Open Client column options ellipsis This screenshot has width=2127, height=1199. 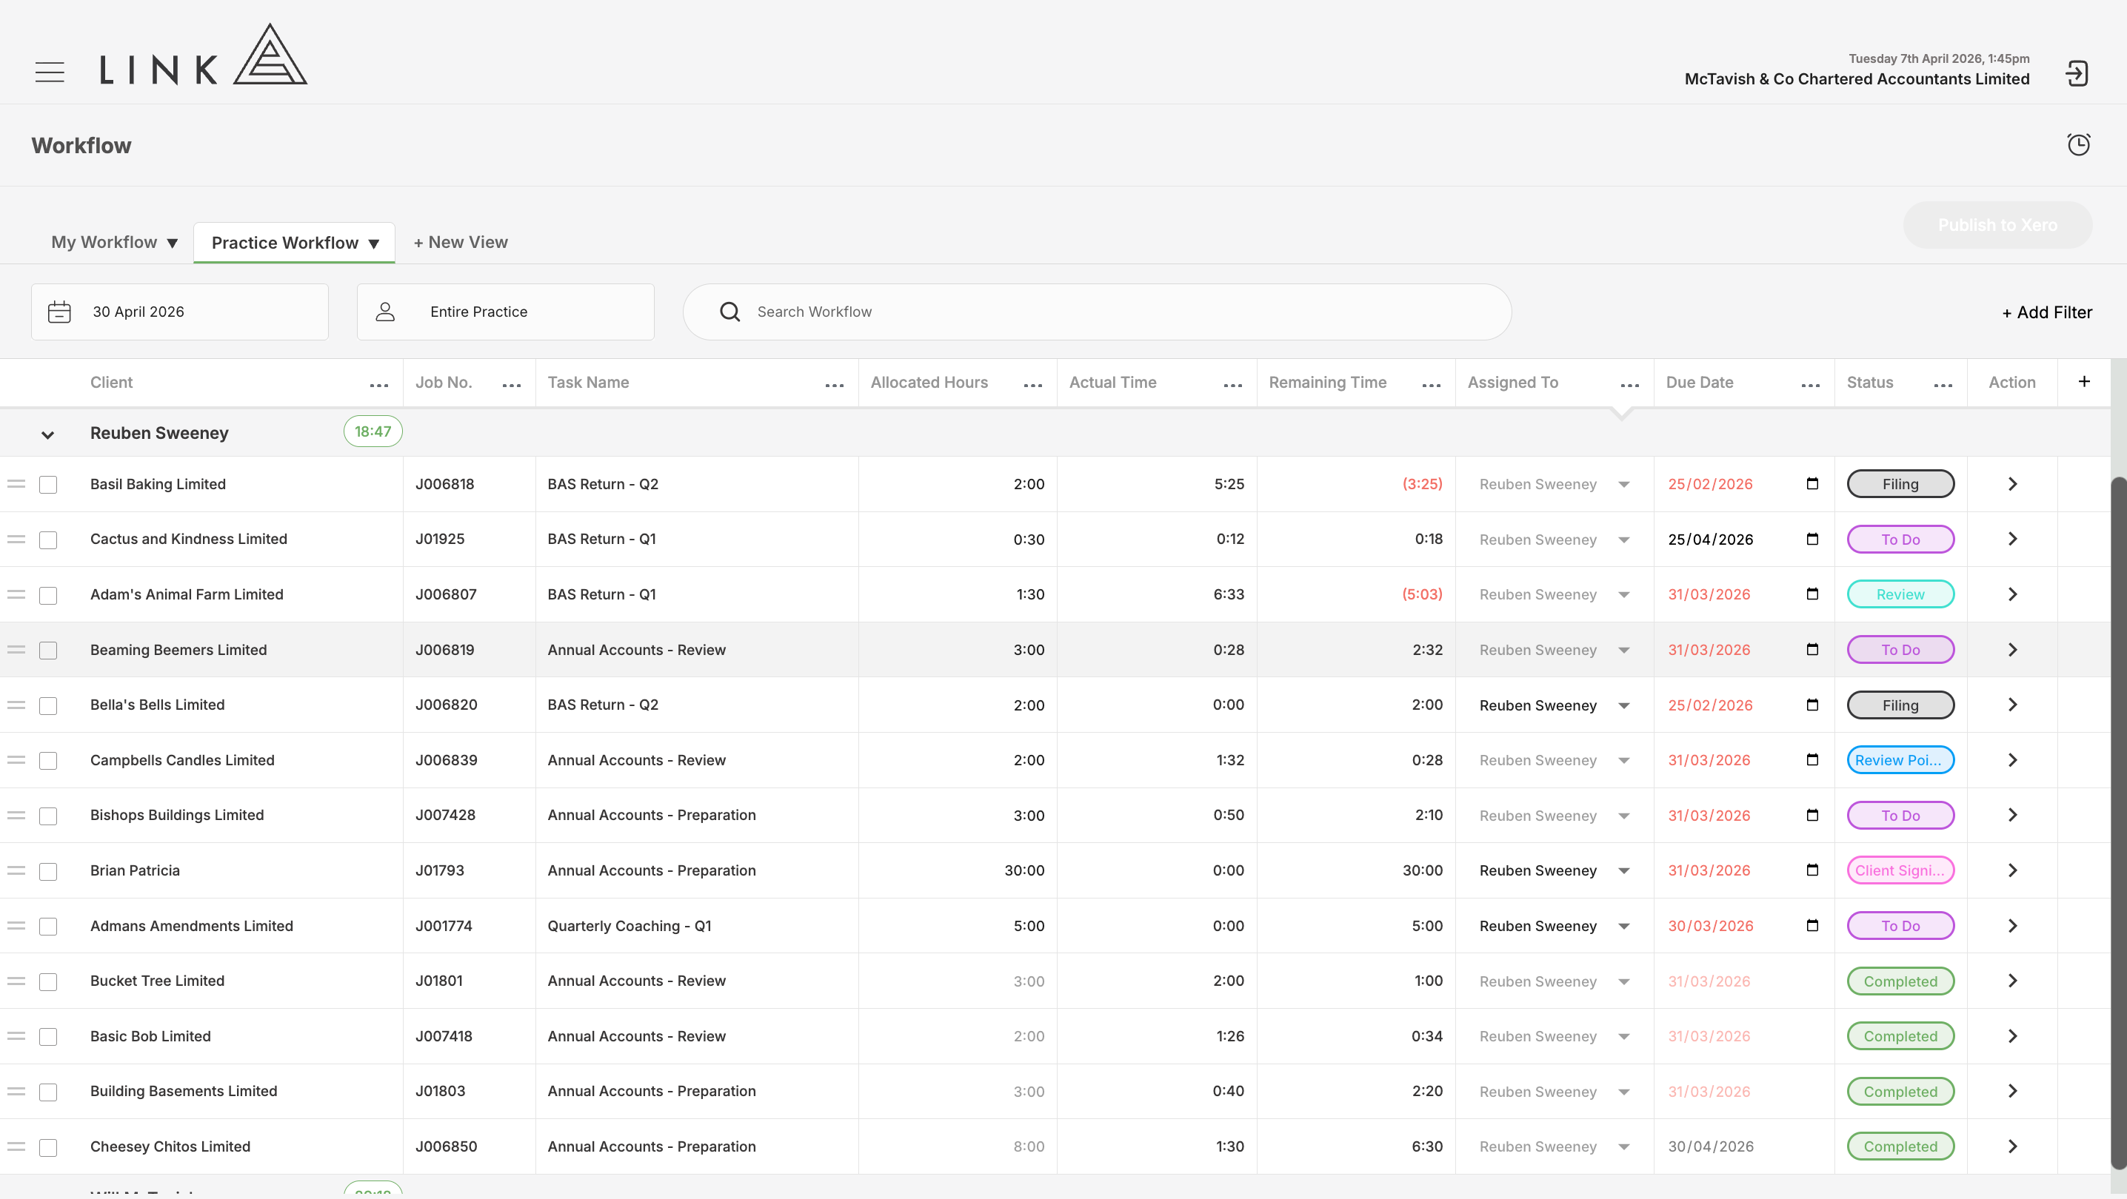pos(379,386)
